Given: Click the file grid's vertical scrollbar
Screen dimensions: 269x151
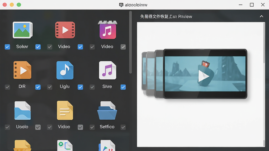Looking at the screenshot, I should 131,42.
